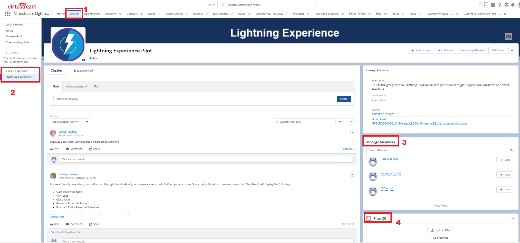
Task: Open Christine Phillips owner link
Action: pyautogui.click(x=383, y=114)
